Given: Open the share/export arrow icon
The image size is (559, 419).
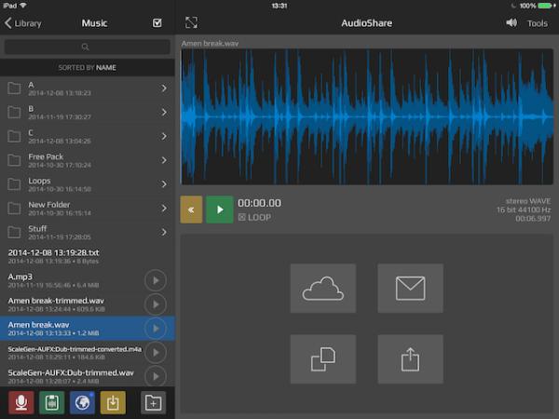Looking at the screenshot, I should (x=410, y=359).
